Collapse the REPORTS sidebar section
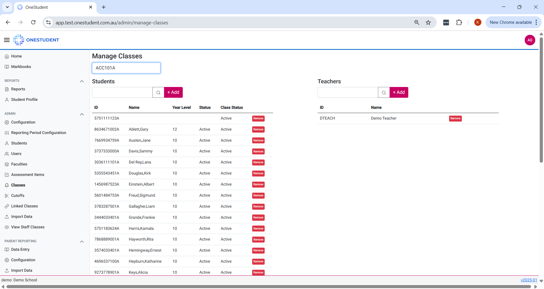Image resolution: width=544 pixels, height=289 pixels. pos(82,81)
